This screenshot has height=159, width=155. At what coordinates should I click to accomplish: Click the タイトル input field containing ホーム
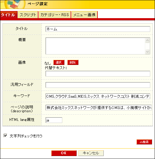pos(98,29)
